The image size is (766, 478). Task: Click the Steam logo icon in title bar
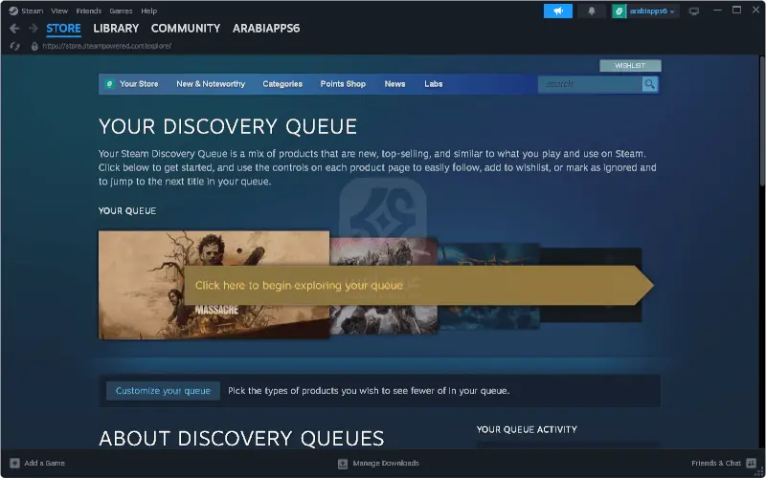pos(13,11)
